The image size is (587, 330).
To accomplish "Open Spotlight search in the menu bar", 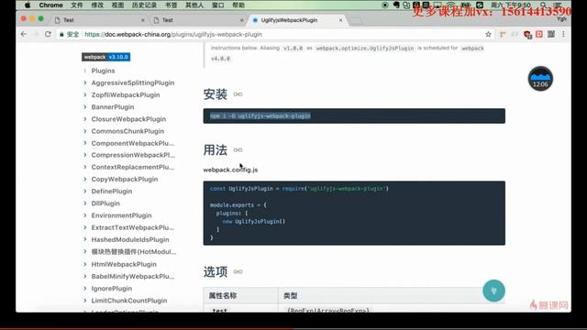I will tap(543, 5).
